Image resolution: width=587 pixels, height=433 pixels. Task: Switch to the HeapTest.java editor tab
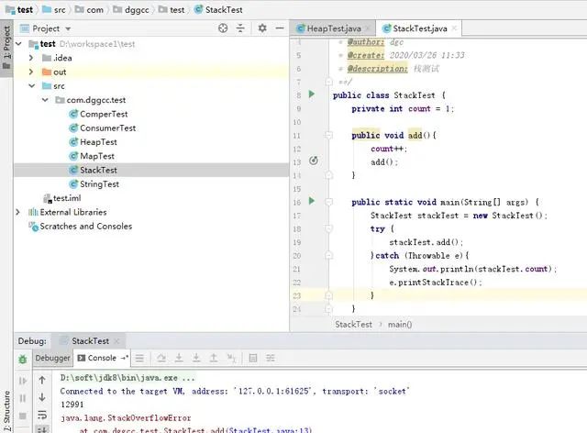pyautogui.click(x=334, y=28)
